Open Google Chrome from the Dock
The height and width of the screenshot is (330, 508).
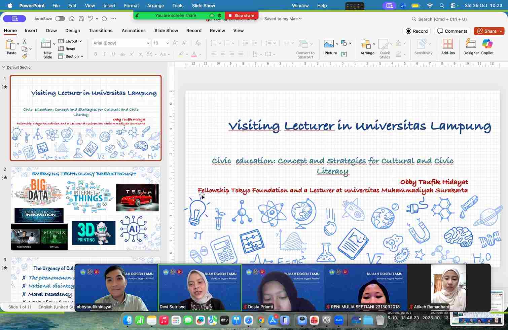point(261,320)
